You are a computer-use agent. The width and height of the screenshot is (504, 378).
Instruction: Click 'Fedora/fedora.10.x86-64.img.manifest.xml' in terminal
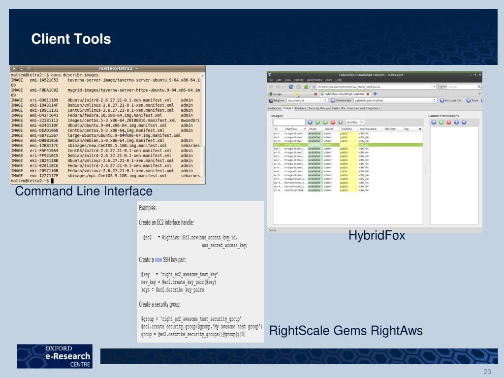(115, 115)
